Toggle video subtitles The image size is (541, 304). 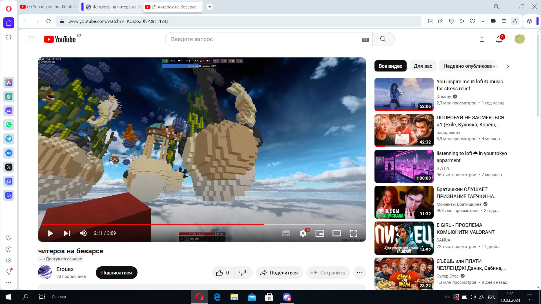click(x=286, y=233)
